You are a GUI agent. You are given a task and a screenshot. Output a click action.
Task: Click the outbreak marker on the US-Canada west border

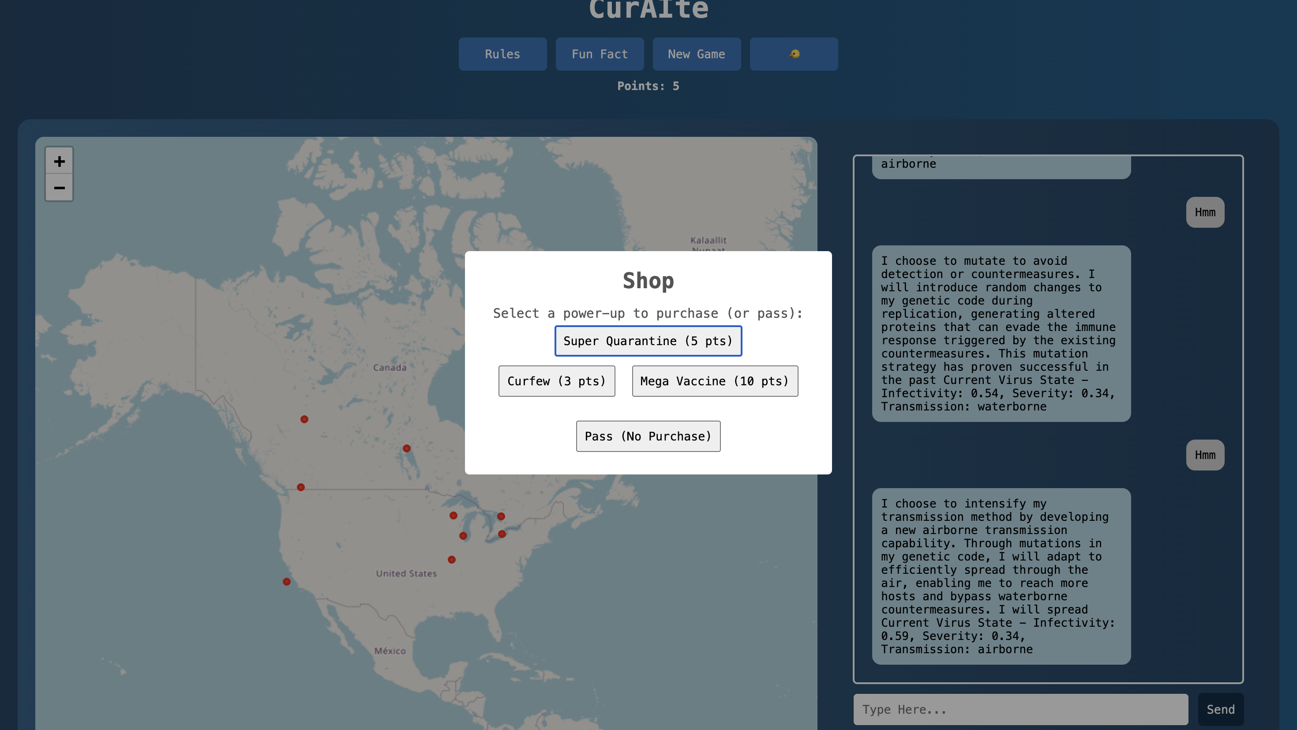[x=300, y=487]
